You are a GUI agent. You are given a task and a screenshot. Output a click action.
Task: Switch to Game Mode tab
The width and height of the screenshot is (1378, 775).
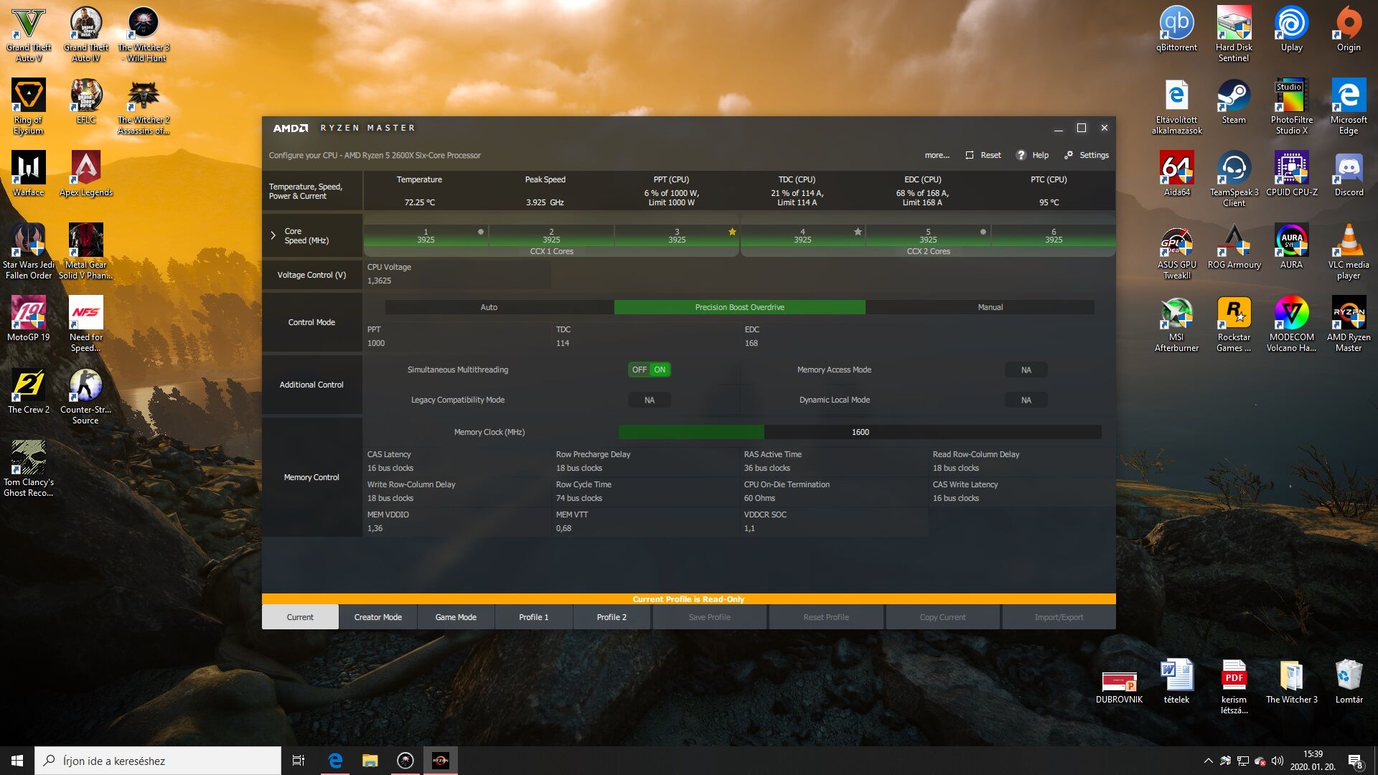(x=456, y=617)
